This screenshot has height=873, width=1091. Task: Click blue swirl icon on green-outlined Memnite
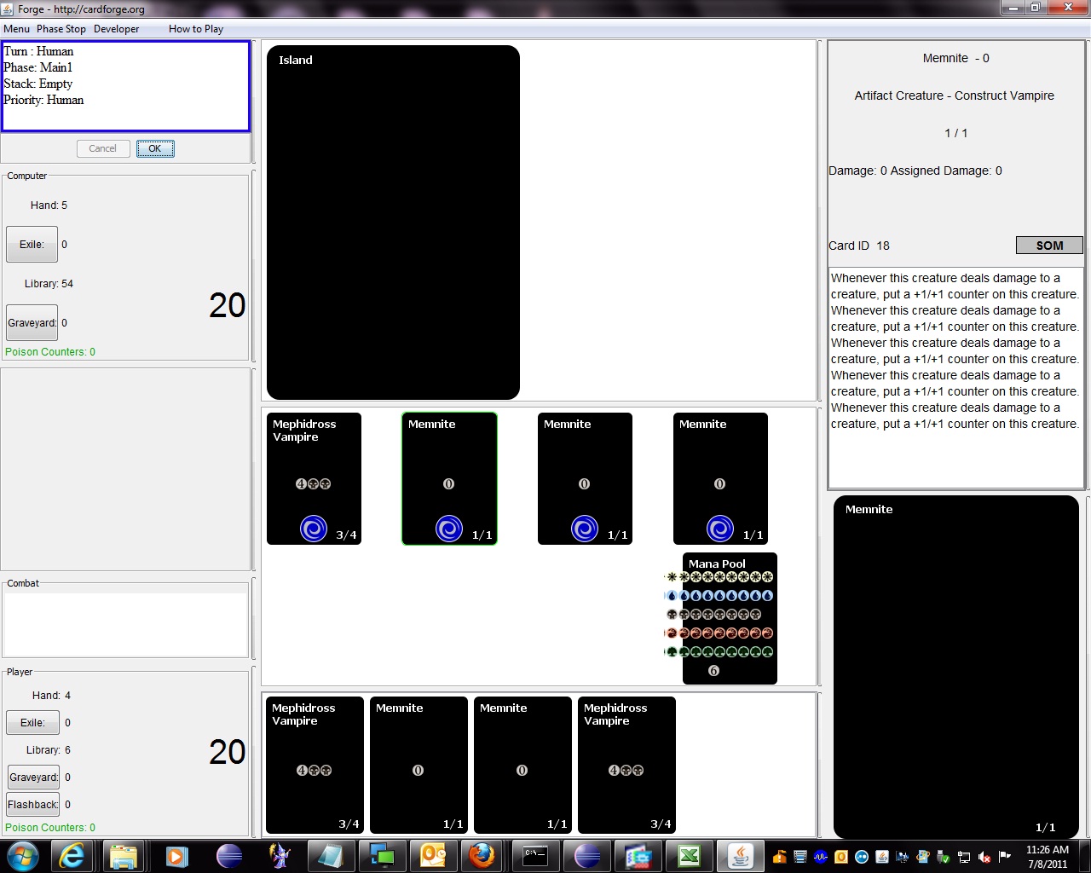449,529
